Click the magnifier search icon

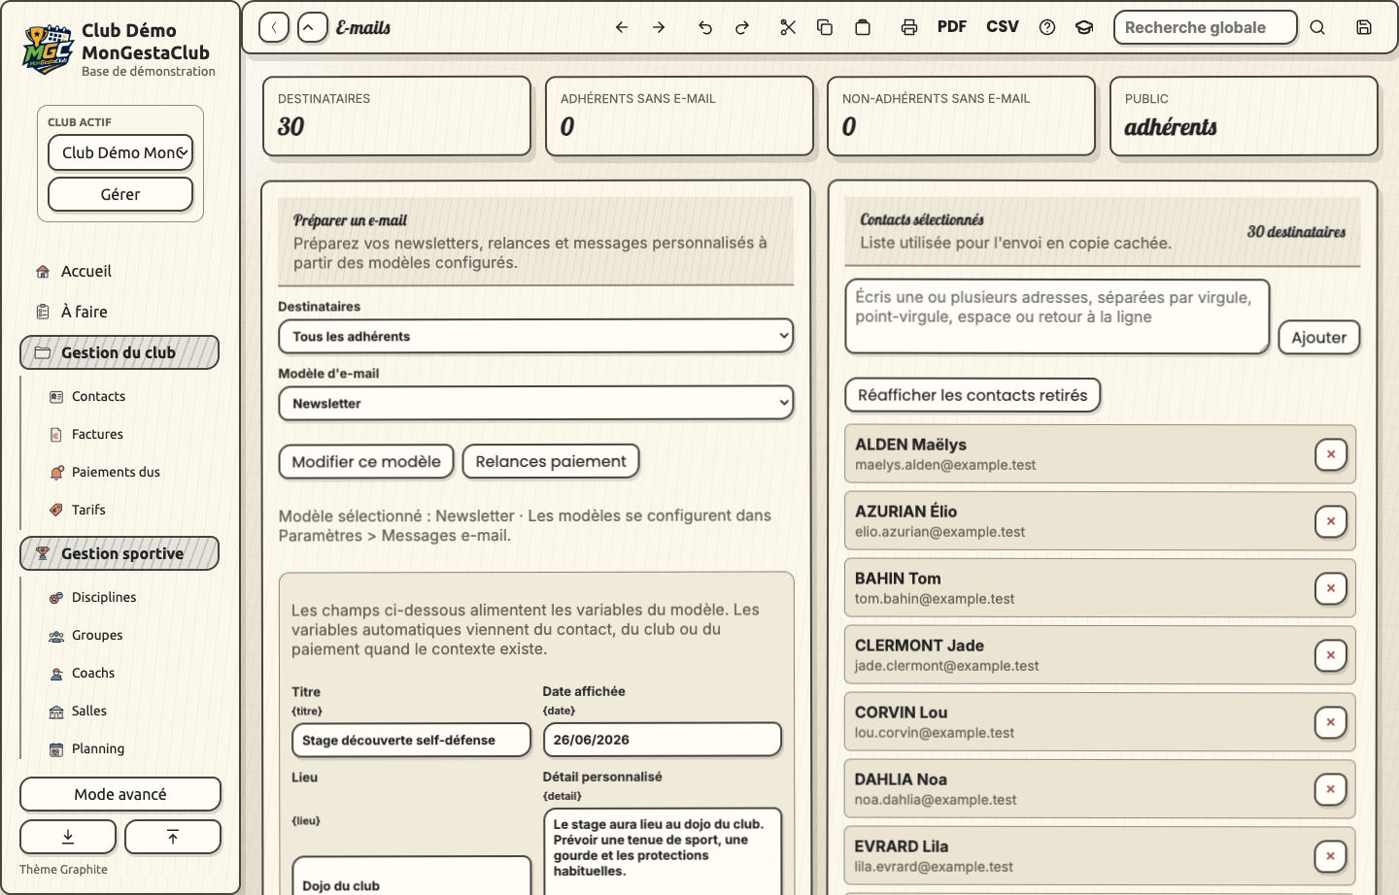point(1317,27)
